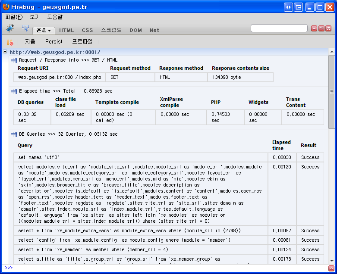Click the Firebug search input field
This screenshot has width=337, height=274.
point(279,28)
